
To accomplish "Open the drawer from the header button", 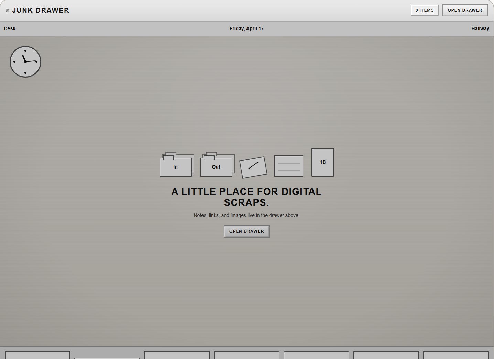I will click(465, 10).
